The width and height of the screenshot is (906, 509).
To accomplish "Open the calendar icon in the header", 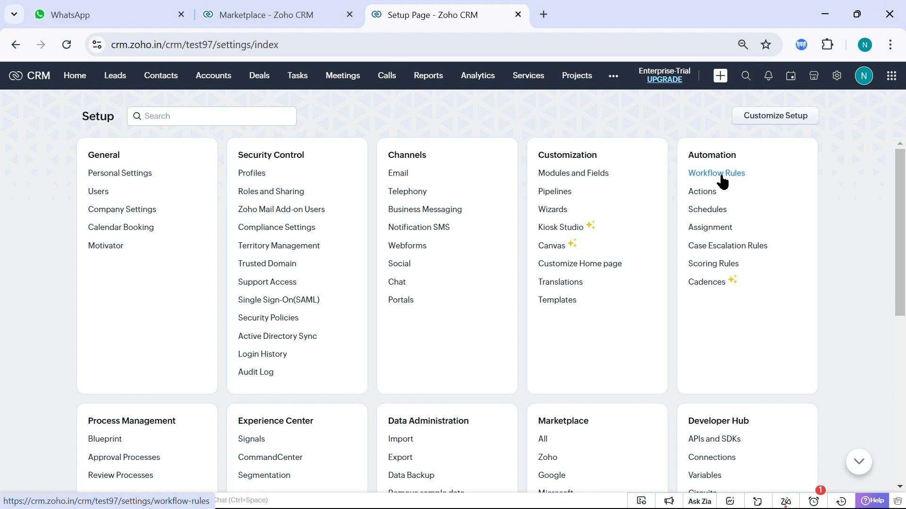I will tap(791, 75).
